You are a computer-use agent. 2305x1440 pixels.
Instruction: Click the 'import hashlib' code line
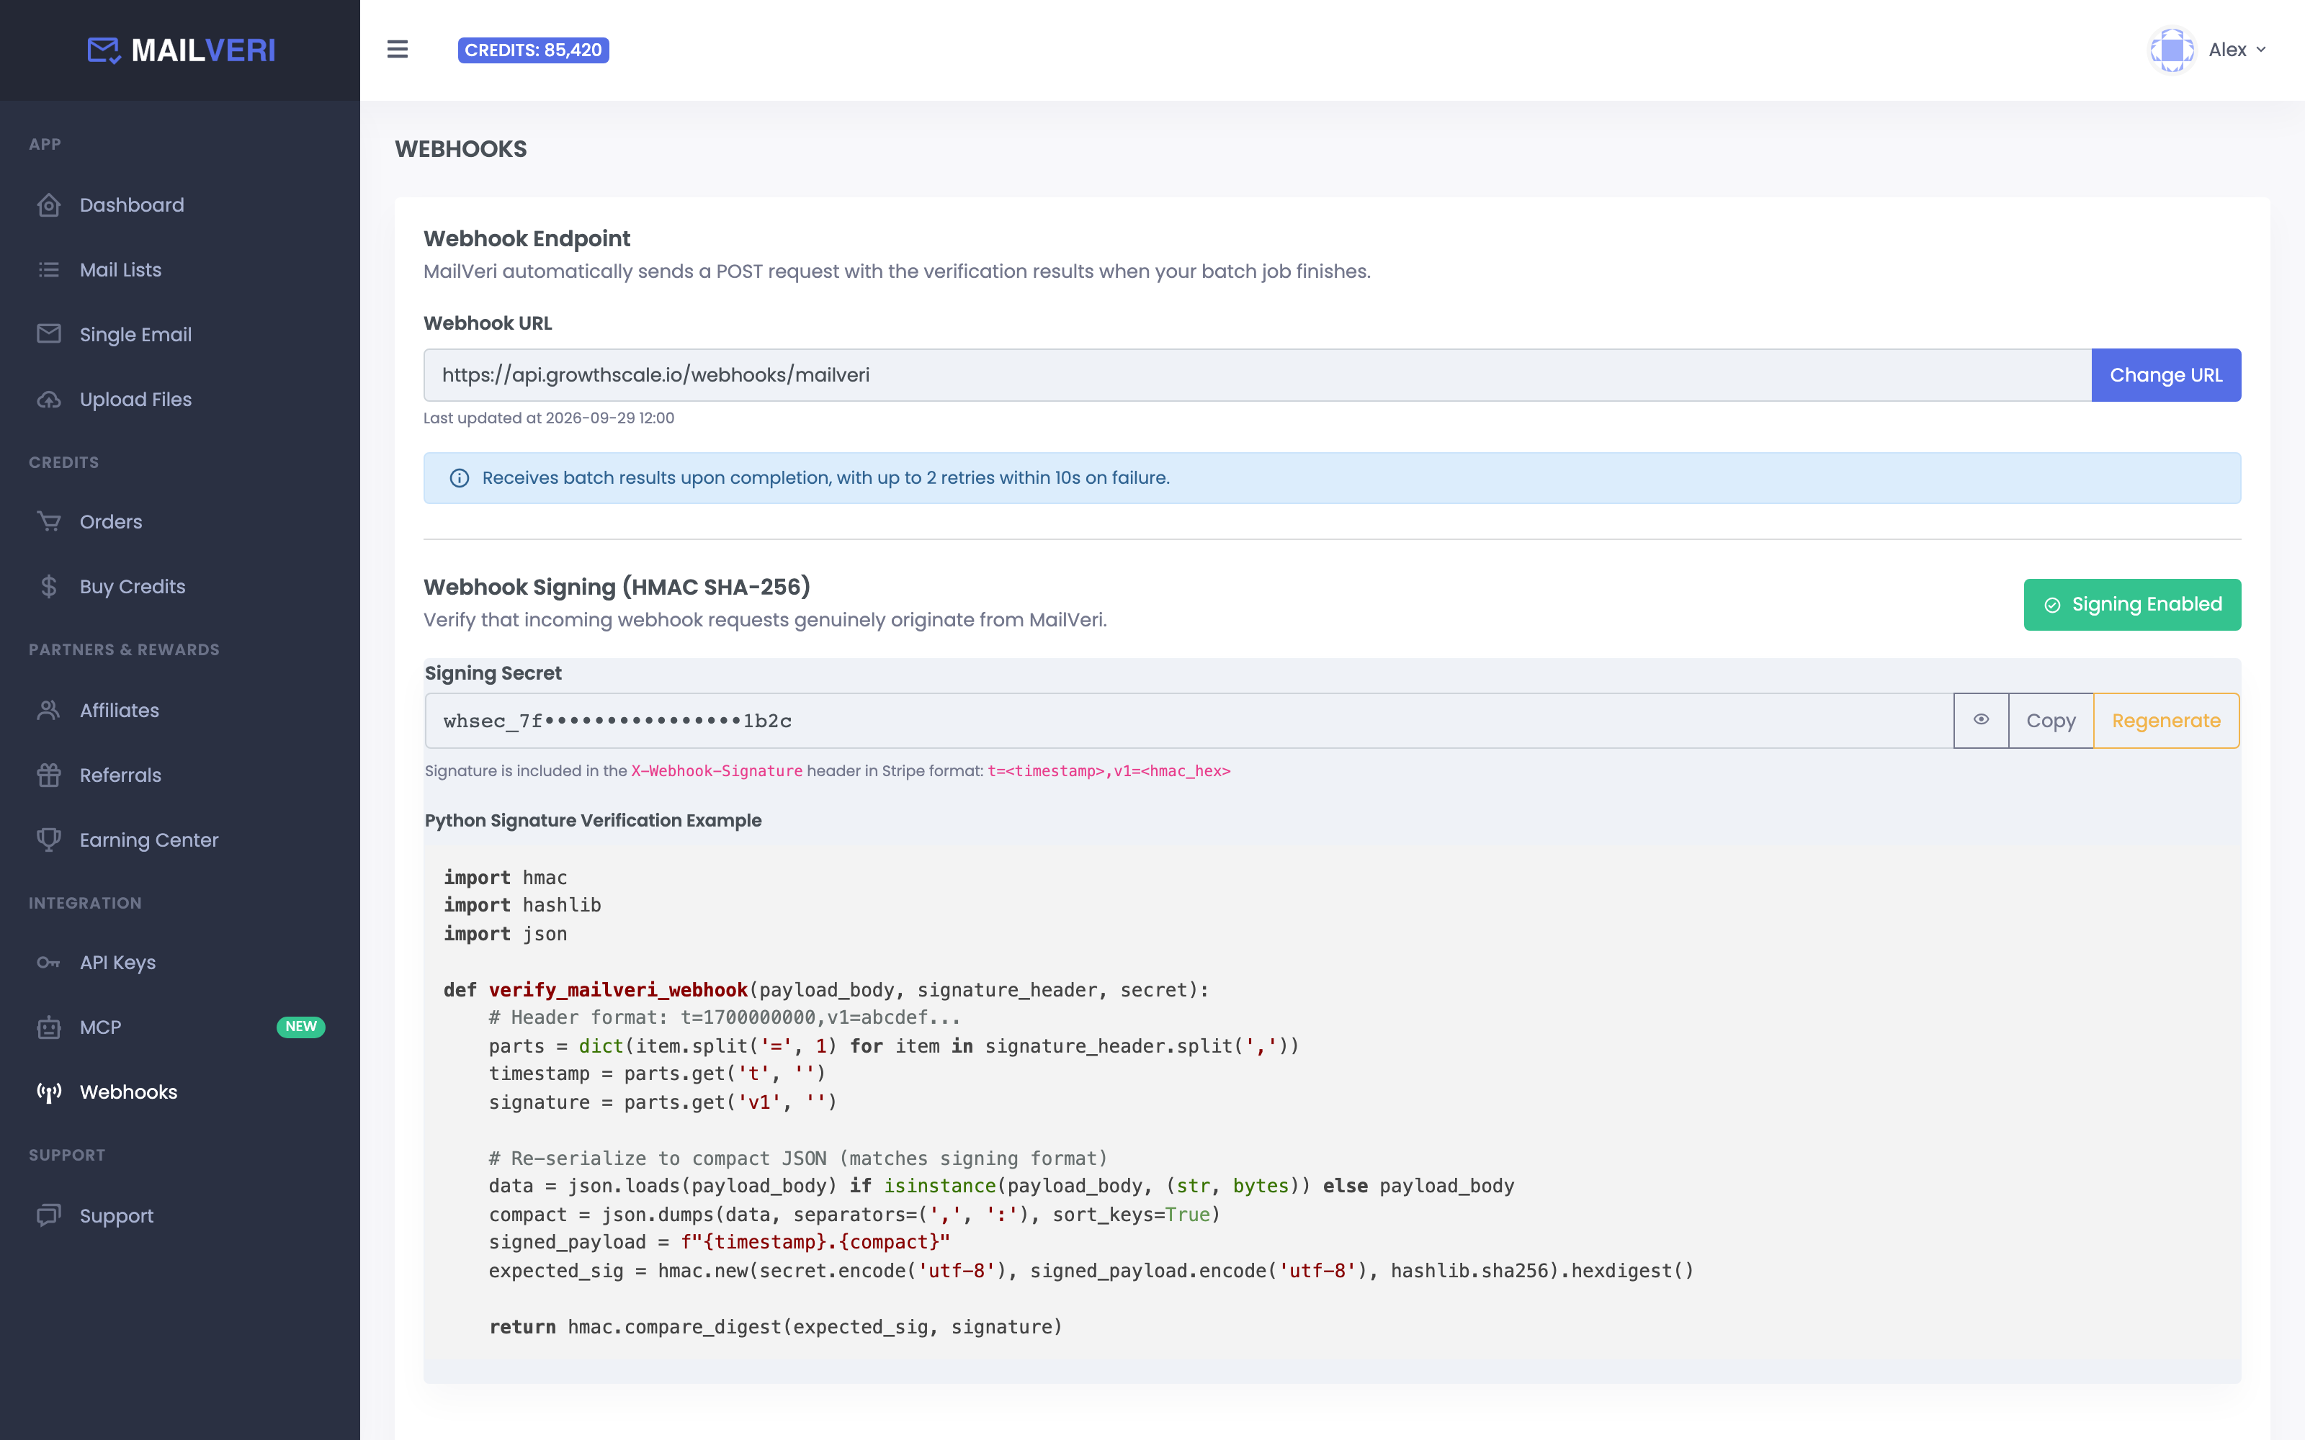[522, 906]
